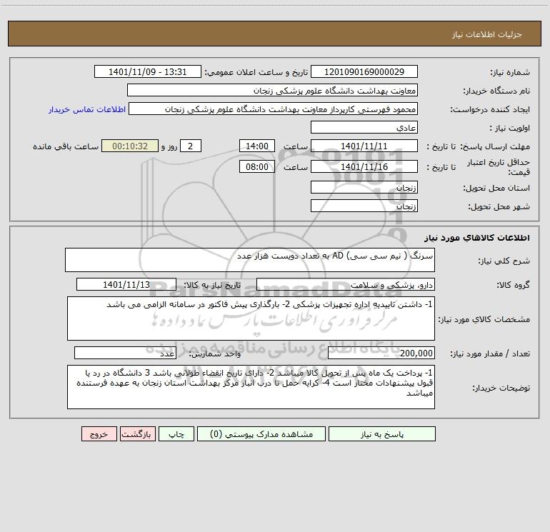Click the نام دستگاه خریدار label

coord(496,91)
